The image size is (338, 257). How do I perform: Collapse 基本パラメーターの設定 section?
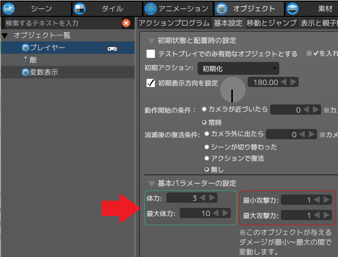152,183
